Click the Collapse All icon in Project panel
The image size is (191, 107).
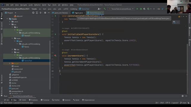(41, 13)
